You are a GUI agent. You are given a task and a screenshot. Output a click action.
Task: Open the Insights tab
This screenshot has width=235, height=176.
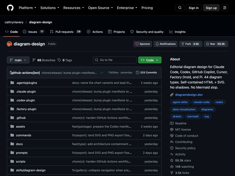[x=178, y=32]
